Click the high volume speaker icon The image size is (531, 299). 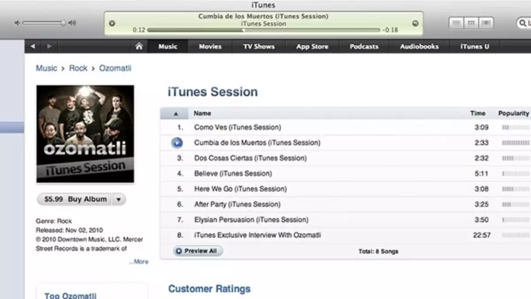click(x=73, y=23)
